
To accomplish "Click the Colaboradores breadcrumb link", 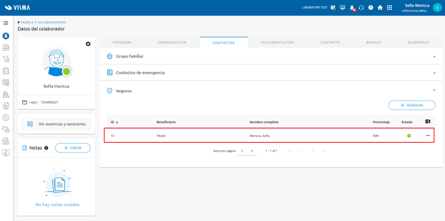I will [51, 22].
